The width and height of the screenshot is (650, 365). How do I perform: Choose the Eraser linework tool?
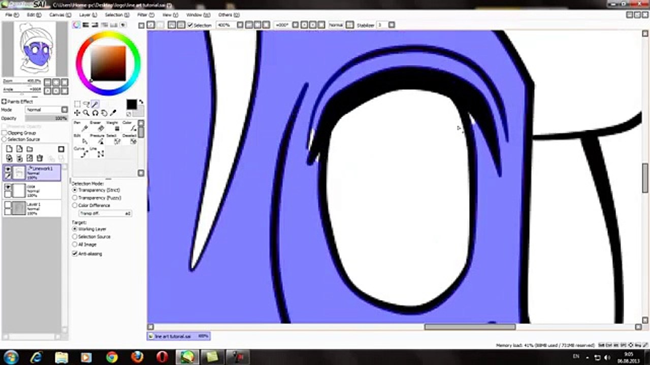pyautogui.click(x=97, y=127)
